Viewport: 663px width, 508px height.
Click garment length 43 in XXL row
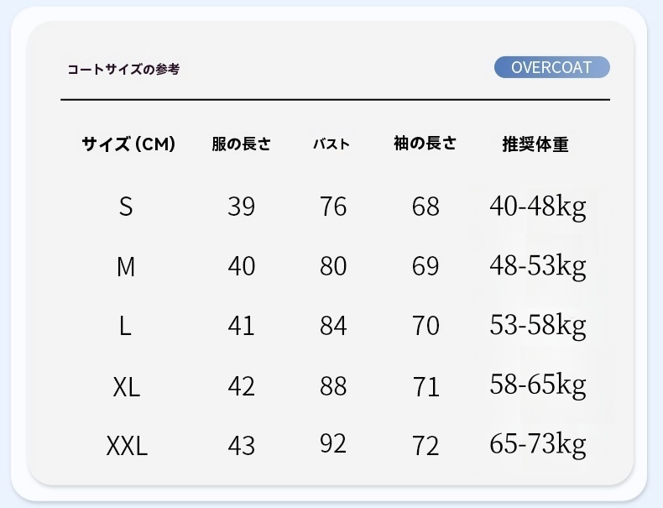(241, 446)
